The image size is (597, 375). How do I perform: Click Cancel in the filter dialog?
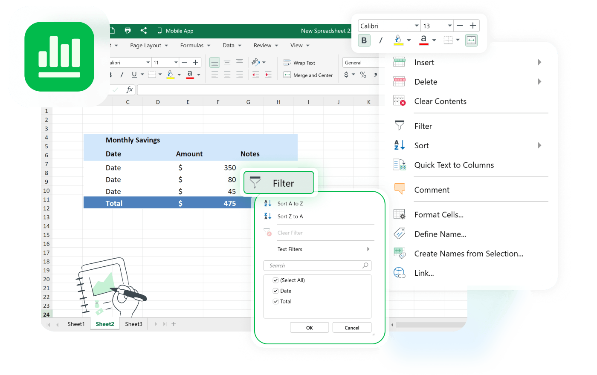(352, 328)
